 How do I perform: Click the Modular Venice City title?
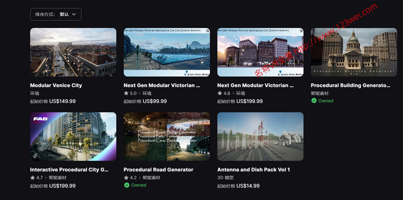point(56,85)
